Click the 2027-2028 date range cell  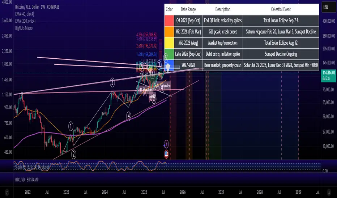click(x=188, y=65)
